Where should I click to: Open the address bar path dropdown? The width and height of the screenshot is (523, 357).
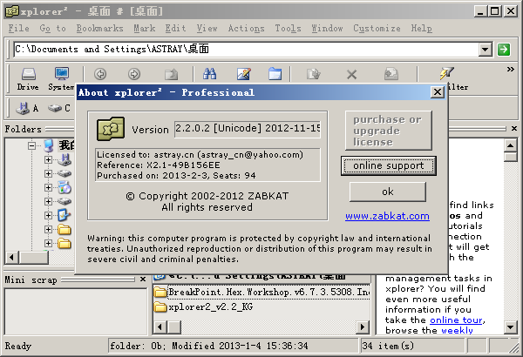486,50
